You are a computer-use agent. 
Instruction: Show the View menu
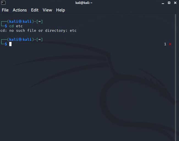(x=47, y=10)
